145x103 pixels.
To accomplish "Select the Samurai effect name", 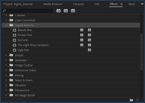I will pyautogui.click(x=23, y=40).
